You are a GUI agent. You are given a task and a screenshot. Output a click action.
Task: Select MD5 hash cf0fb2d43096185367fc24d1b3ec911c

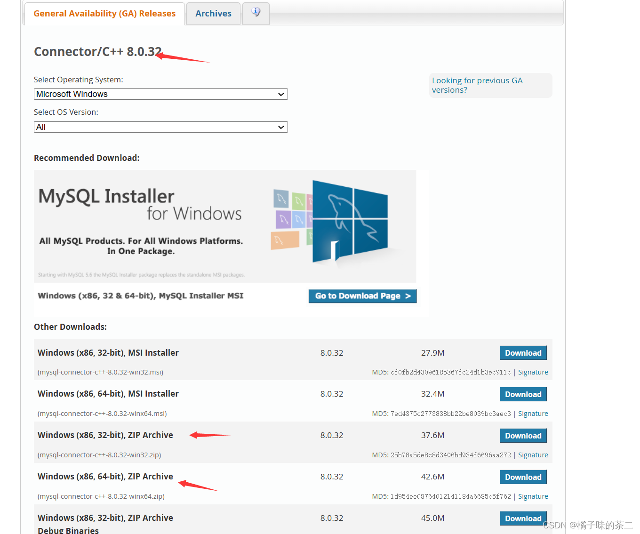tap(451, 372)
